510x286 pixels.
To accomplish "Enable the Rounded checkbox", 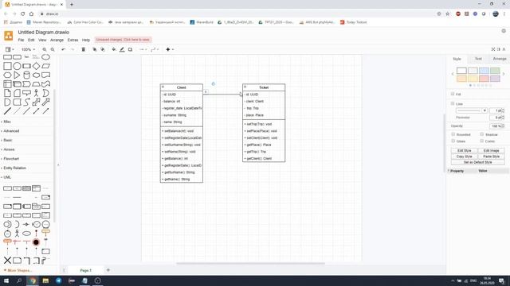I will click(x=453, y=134).
